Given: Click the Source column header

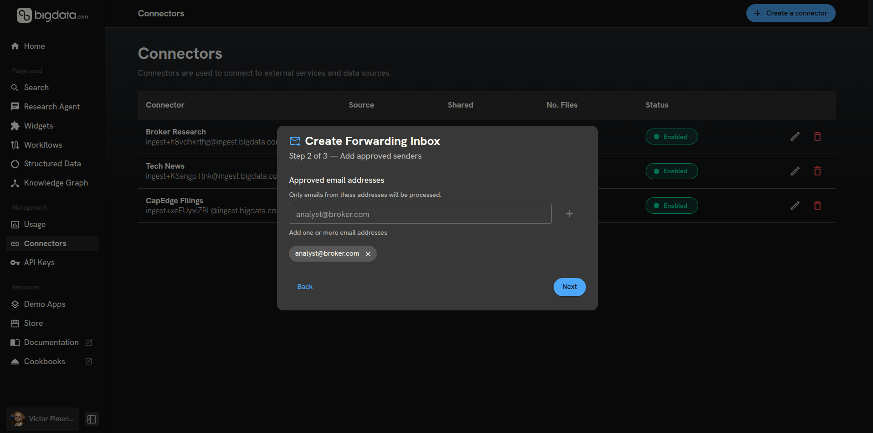Looking at the screenshot, I should tap(361, 105).
